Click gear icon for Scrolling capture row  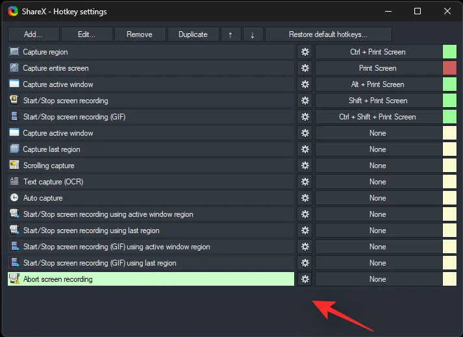click(x=305, y=166)
